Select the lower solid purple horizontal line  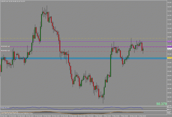[x=84, y=47]
